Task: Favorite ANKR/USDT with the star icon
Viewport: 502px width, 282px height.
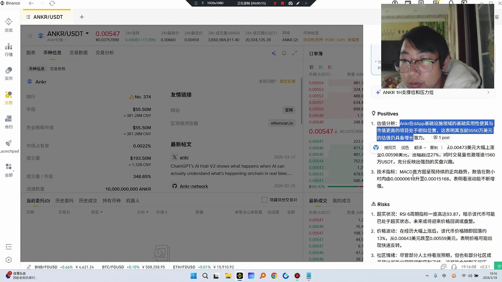Action: [x=30, y=36]
